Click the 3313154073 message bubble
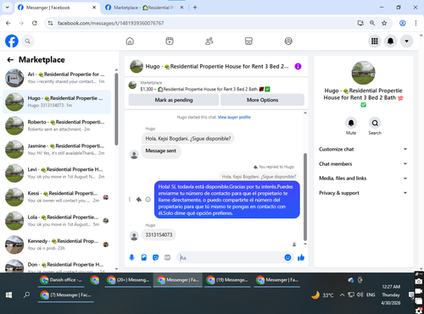 [x=159, y=234]
